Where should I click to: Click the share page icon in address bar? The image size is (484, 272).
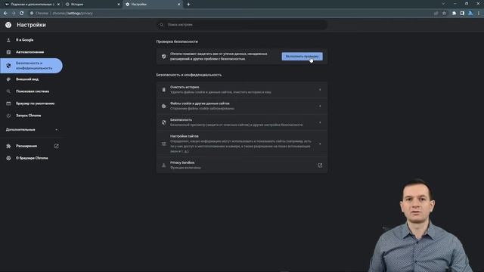pyautogui.click(x=436, y=14)
